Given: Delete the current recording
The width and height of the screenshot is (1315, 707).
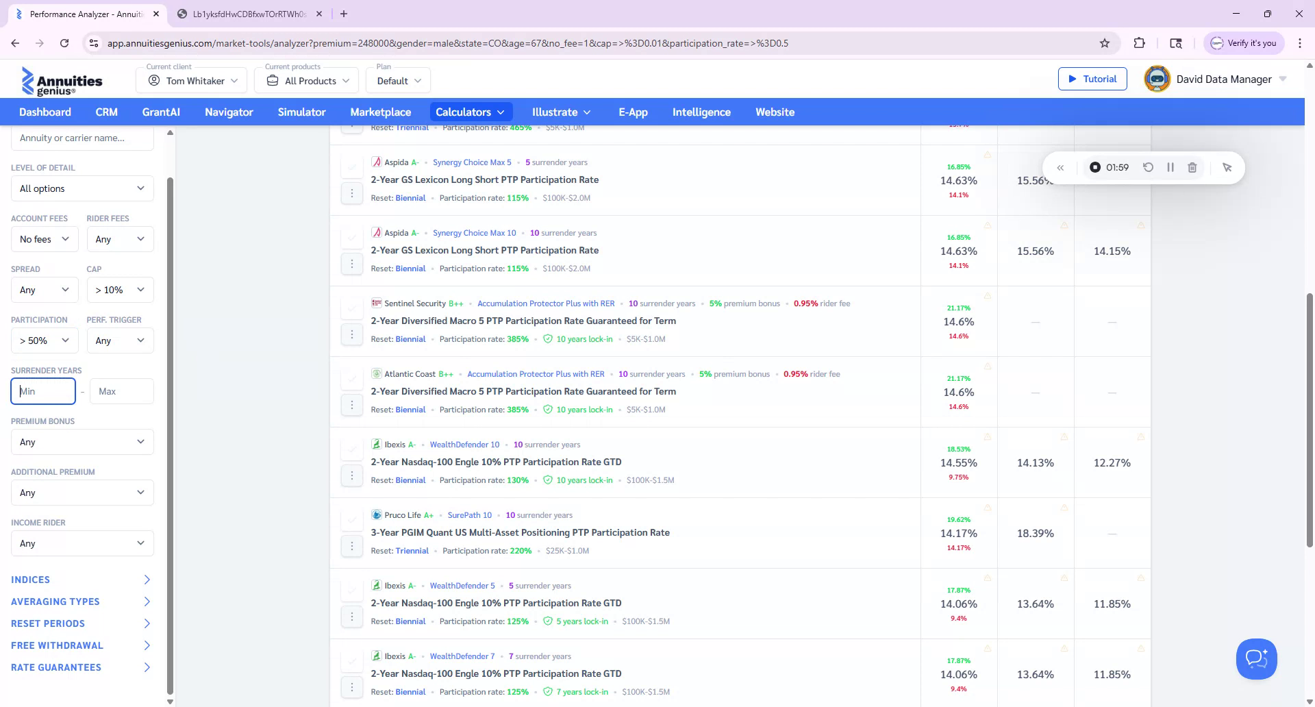Looking at the screenshot, I should [x=1192, y=167].
